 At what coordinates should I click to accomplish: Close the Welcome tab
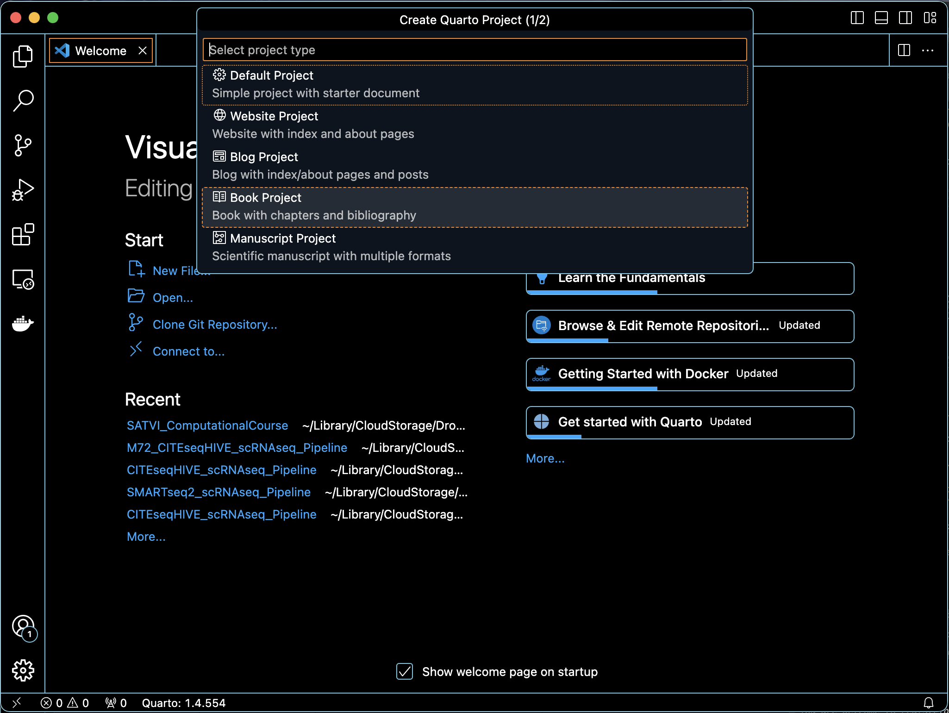pos(143,50)
